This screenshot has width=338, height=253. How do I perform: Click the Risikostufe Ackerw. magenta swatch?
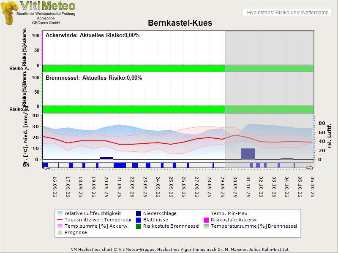[x=206, y=220]
